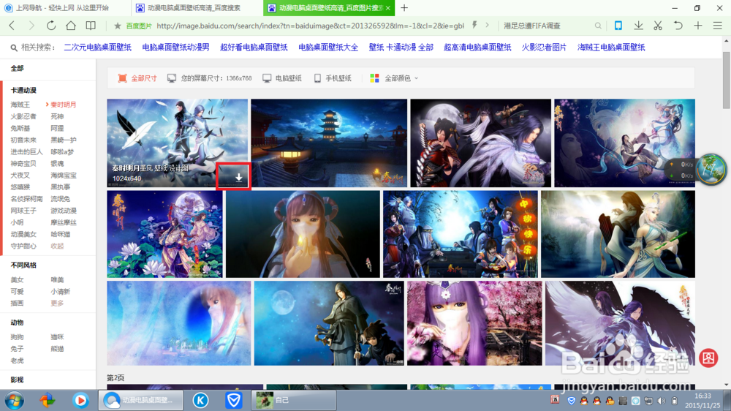Viewport: 731px width, 411px height.
Task: Click the address bar forward chevron
Action: [487, 25]
